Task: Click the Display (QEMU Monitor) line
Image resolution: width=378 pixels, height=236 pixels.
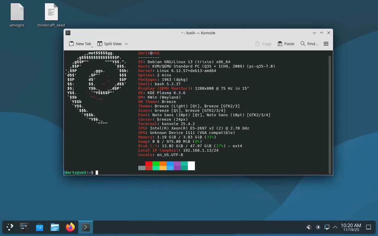Action: click(194, 88)
